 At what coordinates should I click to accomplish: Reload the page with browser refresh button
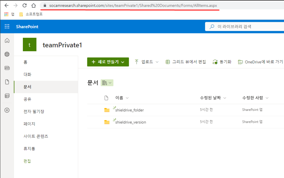coord(24,6)
